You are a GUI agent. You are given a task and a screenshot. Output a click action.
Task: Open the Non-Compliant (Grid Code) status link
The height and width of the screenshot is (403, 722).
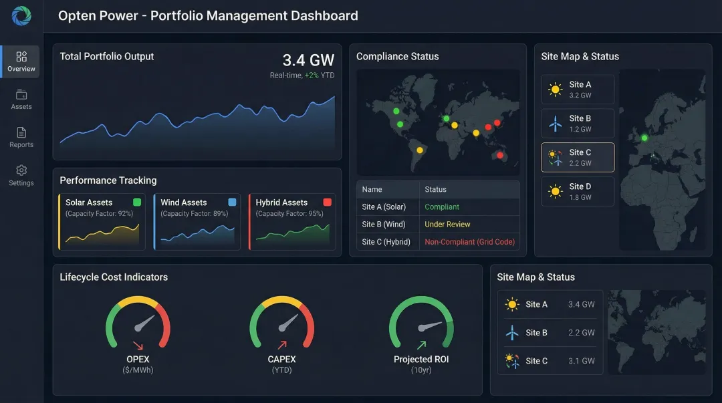point(469,241)
